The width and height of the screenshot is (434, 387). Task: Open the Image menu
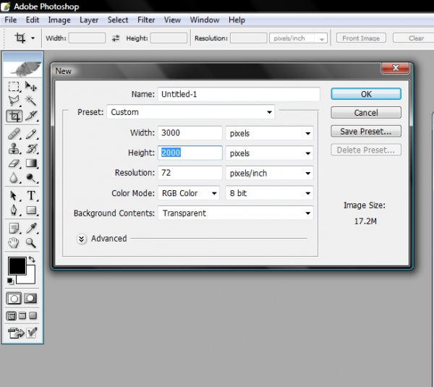pyautogui.click(x=59, y=20)
